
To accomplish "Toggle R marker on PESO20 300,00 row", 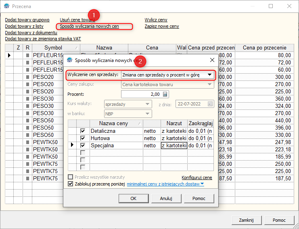I will pyautogui.click(x=28, y=77).
